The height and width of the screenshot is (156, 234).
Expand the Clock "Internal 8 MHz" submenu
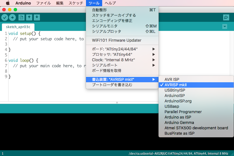(122, 60)
